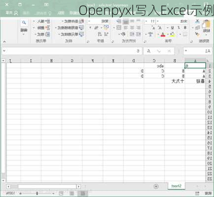Click the zoom slider handle

tap(37, 194)
